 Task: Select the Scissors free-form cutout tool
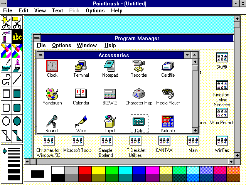[x=6, y=22]
